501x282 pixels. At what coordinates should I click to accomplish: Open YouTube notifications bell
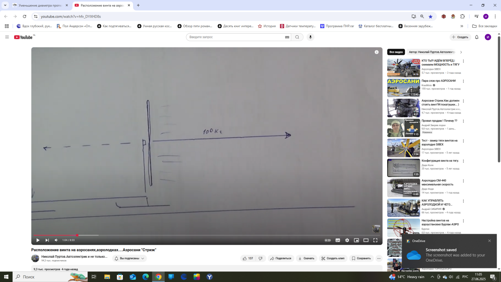(x=477, y=37)
